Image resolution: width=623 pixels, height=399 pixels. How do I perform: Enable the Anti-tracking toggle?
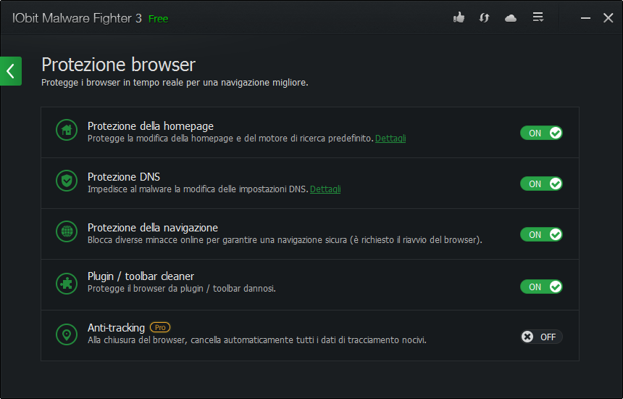click(541, 337)
